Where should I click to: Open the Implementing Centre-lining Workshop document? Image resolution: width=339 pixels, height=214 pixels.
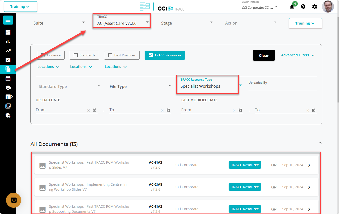click(x=89, y=187)
